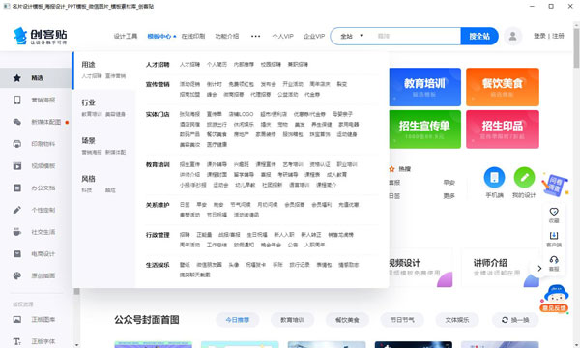580x348 pixels.
Task: Open 印刷物料 printer icon in sidebar
Action: pyautogui.click(x=17, y=144)
